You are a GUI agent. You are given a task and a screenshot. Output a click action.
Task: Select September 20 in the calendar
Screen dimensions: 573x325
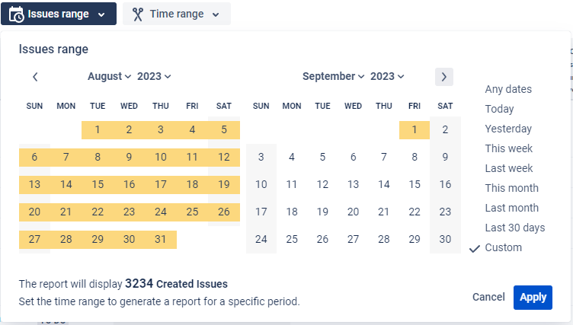coord(353,212)
